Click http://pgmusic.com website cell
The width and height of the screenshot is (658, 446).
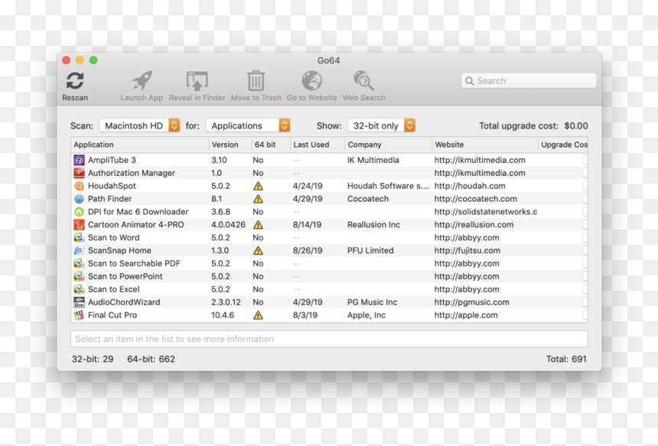pos(471,302)
